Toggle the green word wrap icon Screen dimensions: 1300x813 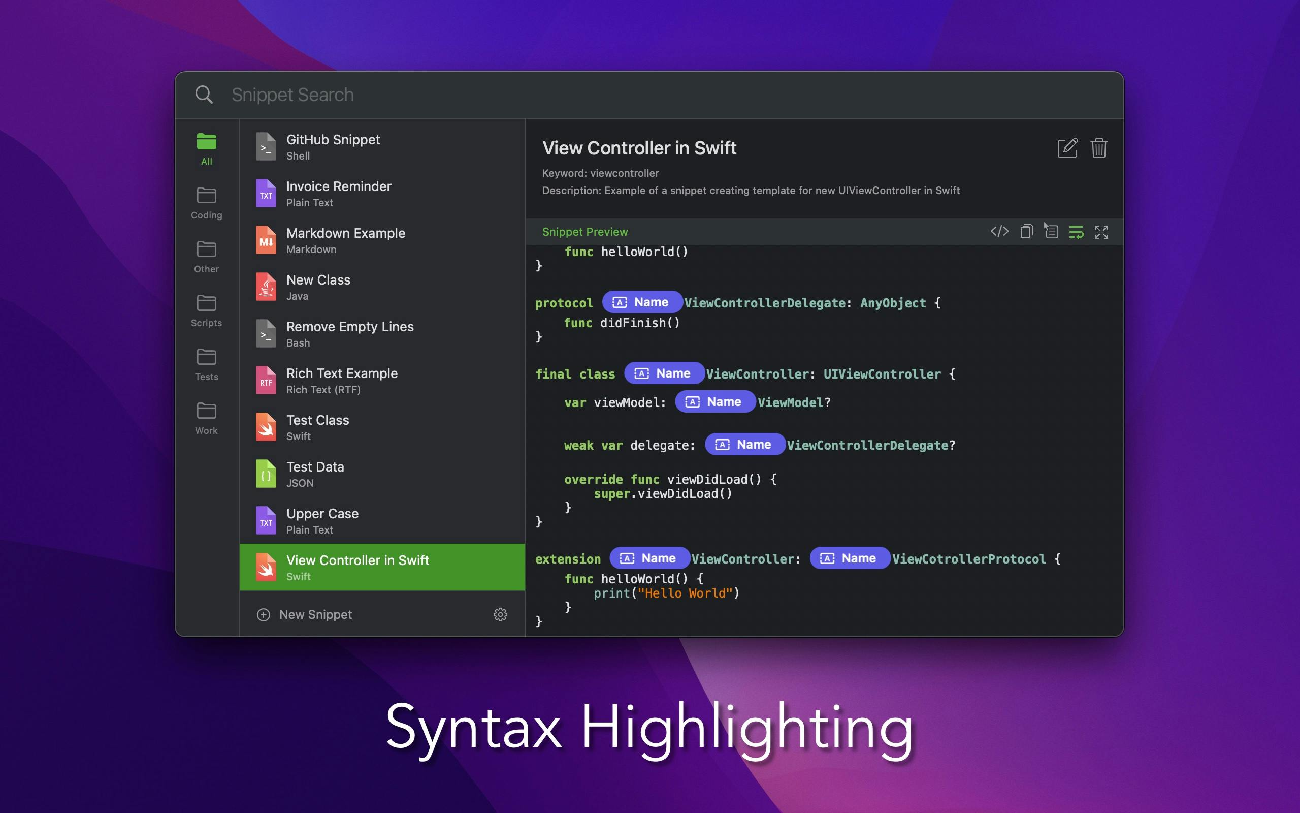click(1076, 232)
